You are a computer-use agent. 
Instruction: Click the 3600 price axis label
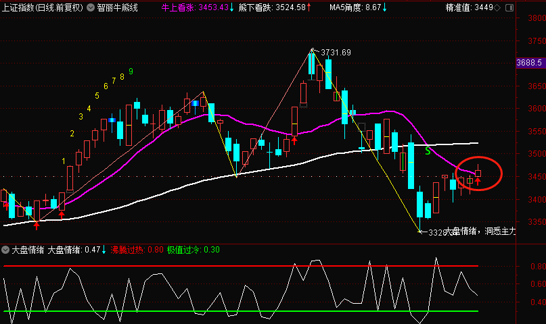pyautogui.click(x=537, y=109)
